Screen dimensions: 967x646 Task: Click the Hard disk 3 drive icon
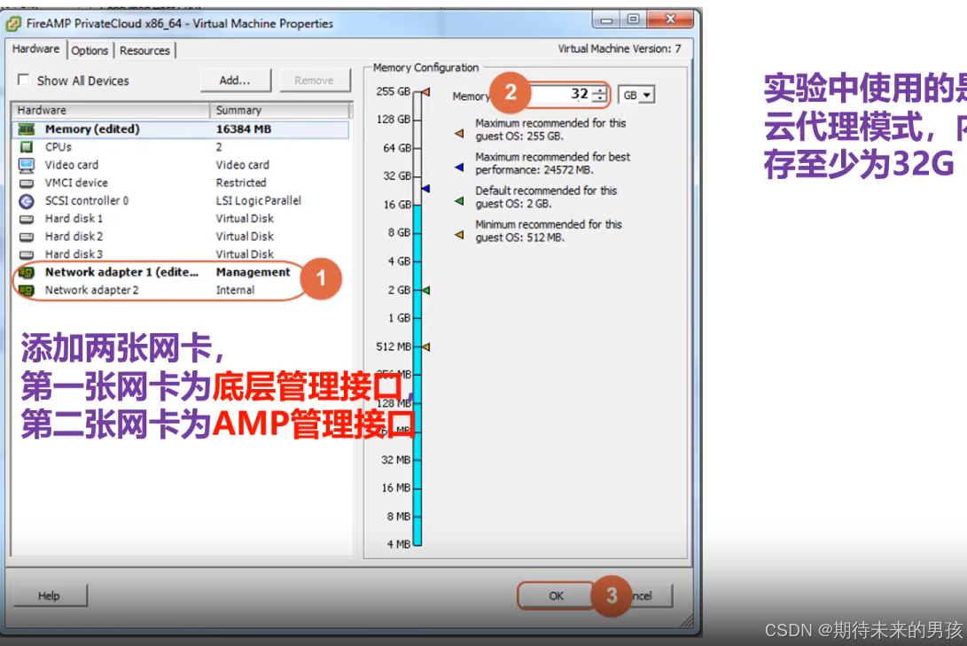[27, 254]
